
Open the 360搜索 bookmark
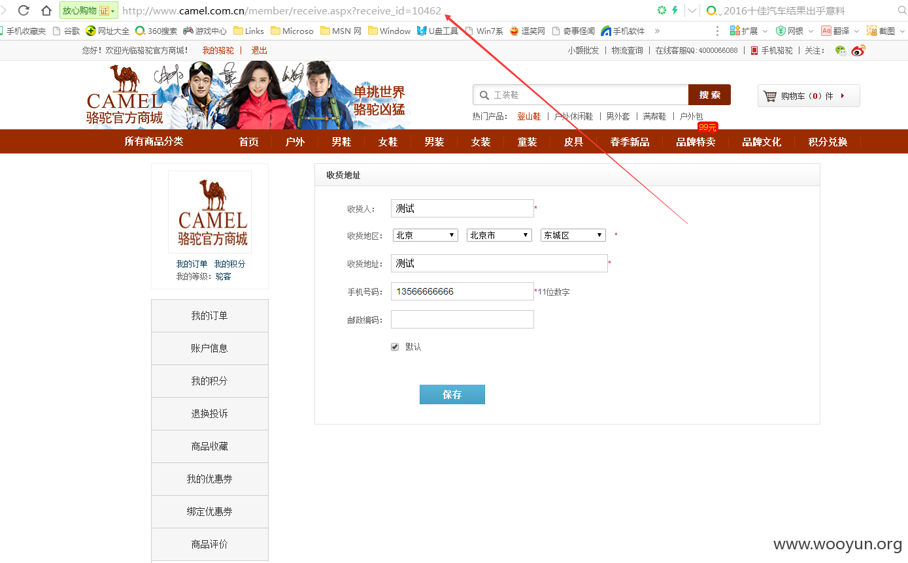[x=156, y=31]
